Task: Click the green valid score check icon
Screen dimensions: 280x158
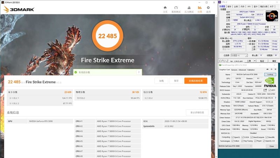Action: [x=76, y=72]
